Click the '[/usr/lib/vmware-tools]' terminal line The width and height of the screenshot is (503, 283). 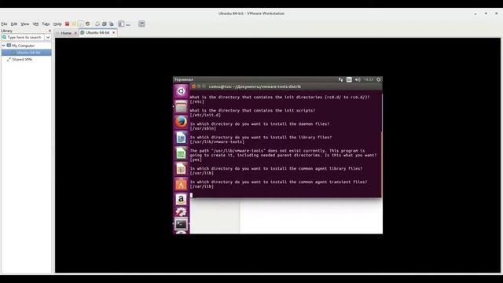click(x=217, y=141)
